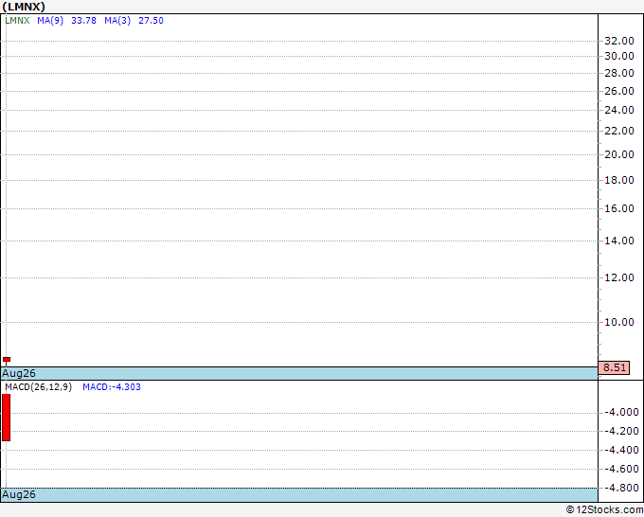Click the 14.00 price axis label
The height and width of the screenshot is (517, 644).
[x=619, y=241]
